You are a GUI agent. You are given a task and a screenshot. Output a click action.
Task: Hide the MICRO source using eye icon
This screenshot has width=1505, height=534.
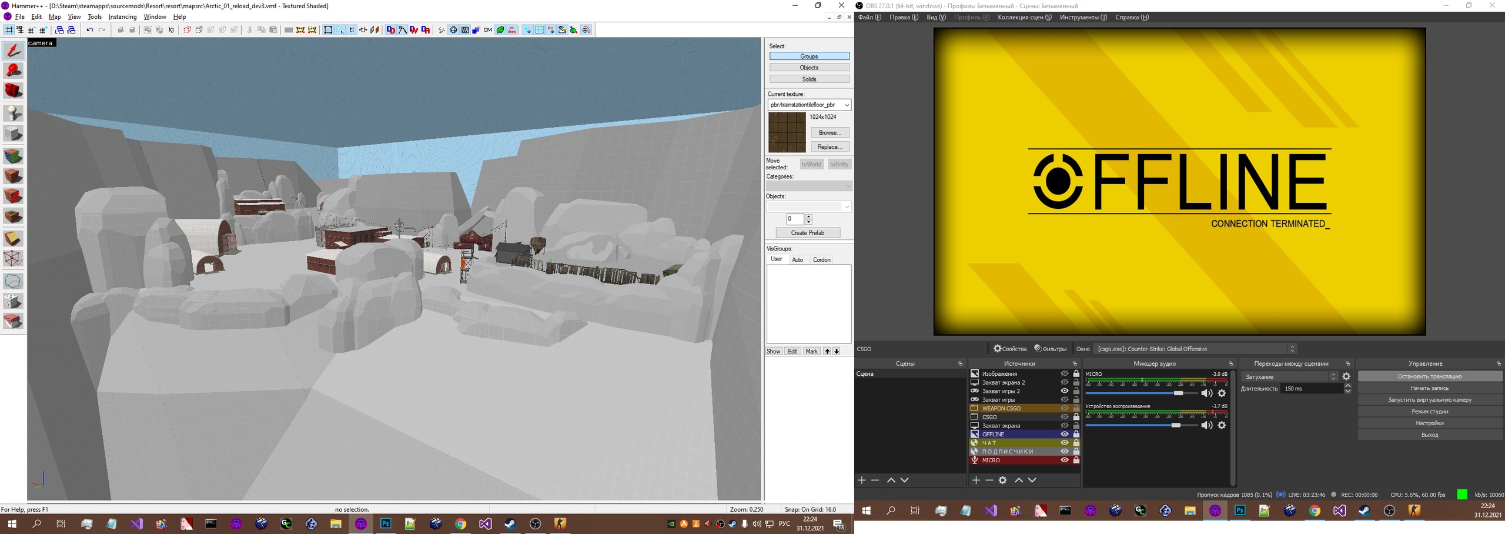[1064, 460]
